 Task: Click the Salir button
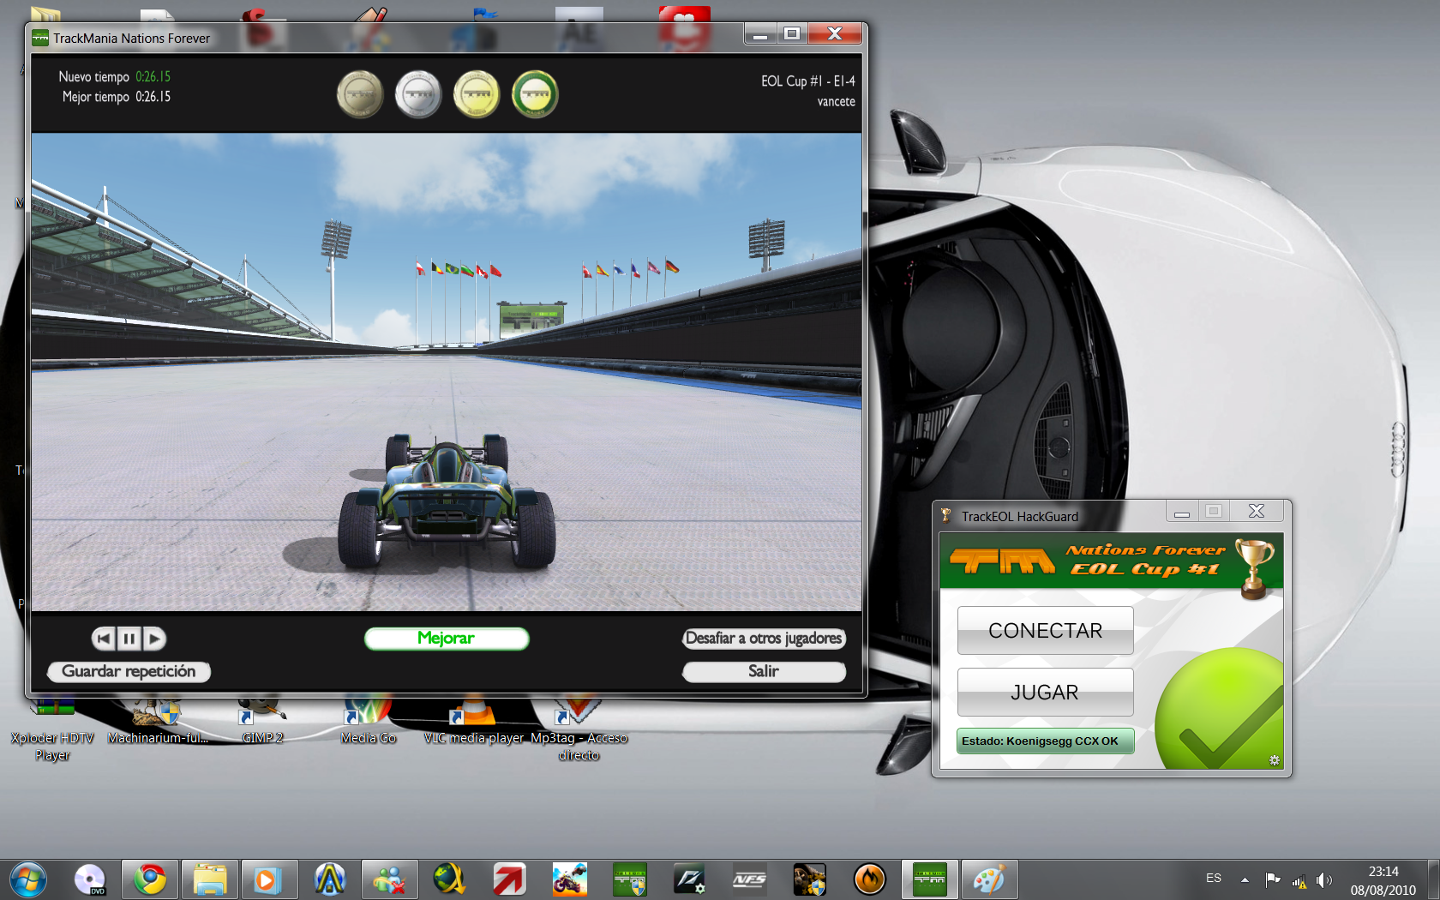(x=764, y=671)
